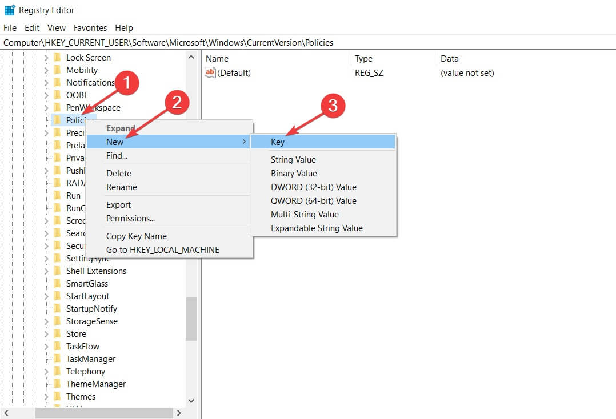
Task: Expand the Themes key
Action: click(x=46, y=397)
